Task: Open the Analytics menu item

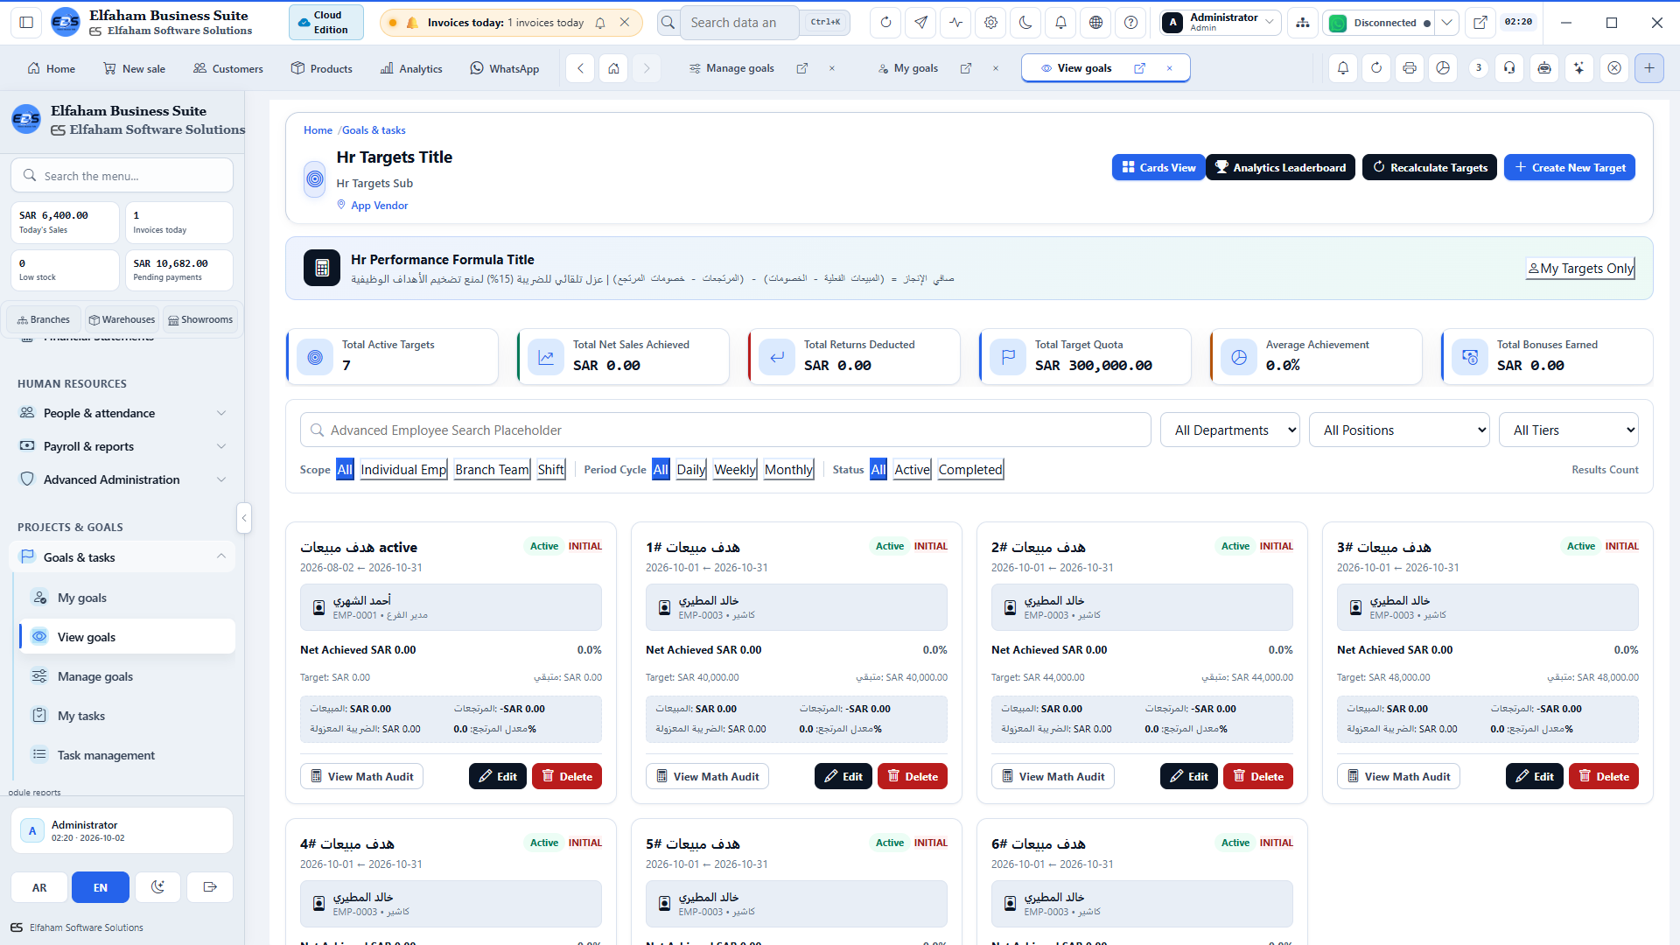Action: pos(411,68)
